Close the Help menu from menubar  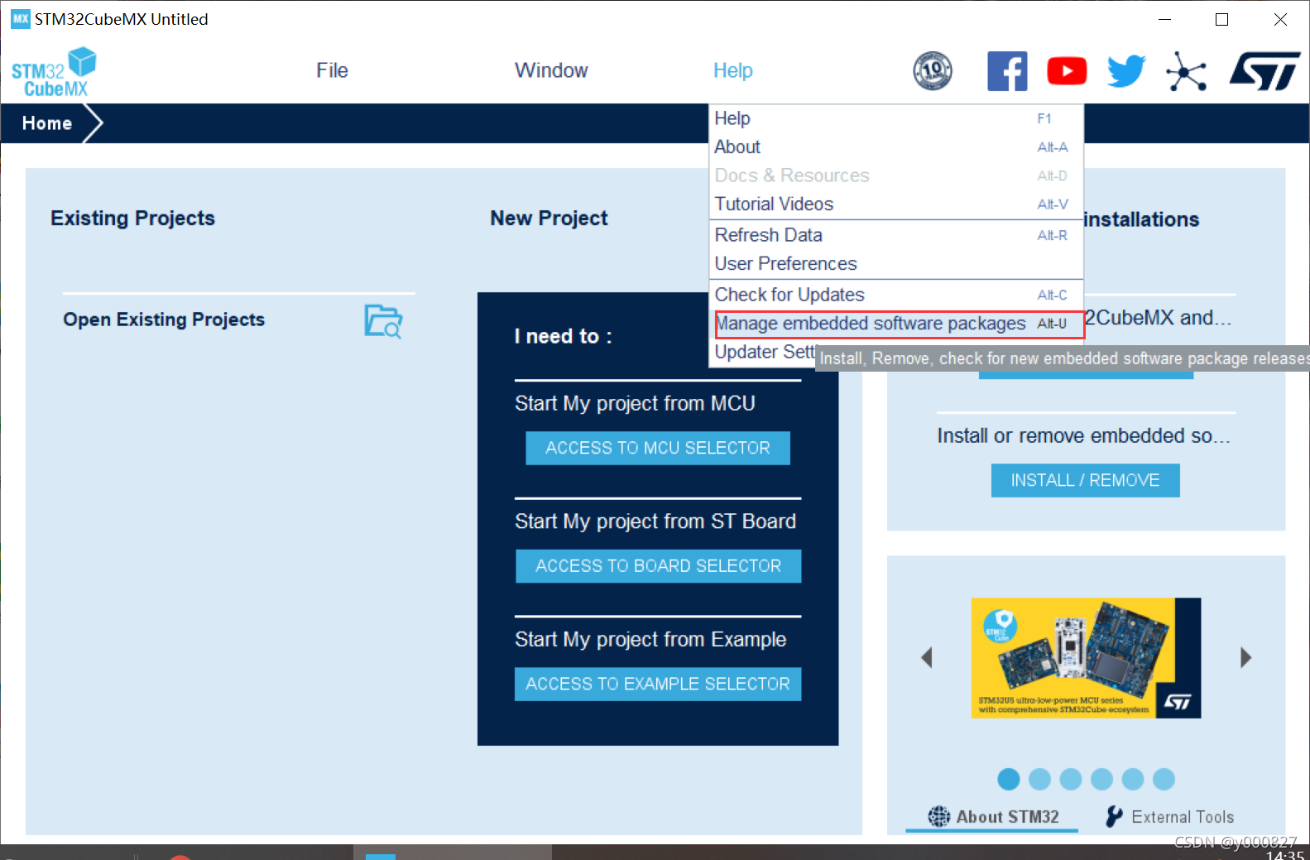733,70
